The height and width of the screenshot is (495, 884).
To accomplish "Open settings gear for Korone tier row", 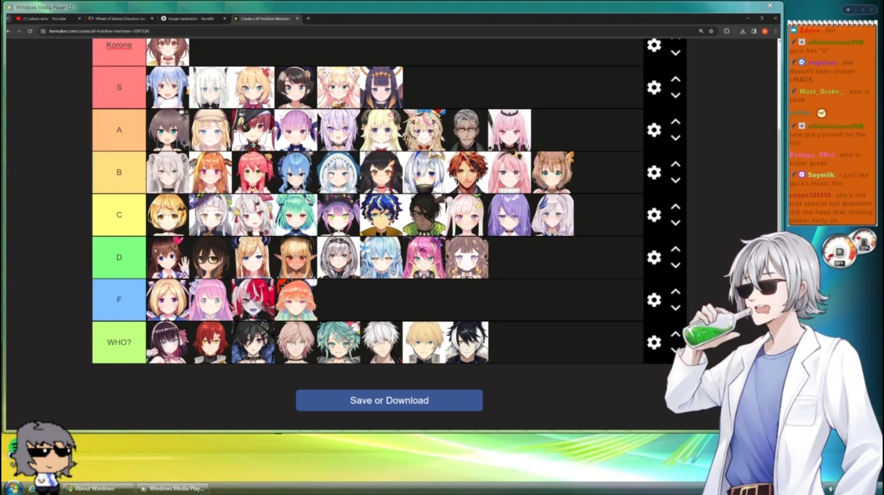I will [x=654, y=45].
